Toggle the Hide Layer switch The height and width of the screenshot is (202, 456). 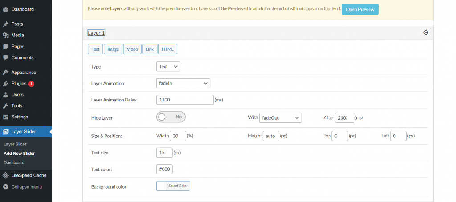pyautogui.click(x=171, y=117)
